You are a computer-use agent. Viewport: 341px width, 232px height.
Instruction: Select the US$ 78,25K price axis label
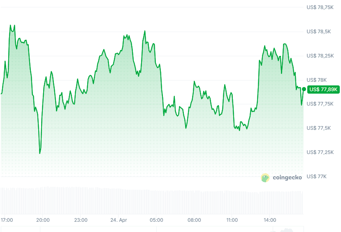pos(320,56)
